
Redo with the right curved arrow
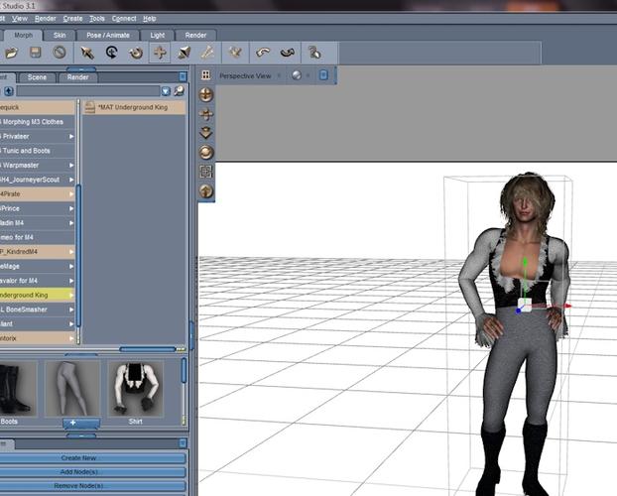[288, 53]
